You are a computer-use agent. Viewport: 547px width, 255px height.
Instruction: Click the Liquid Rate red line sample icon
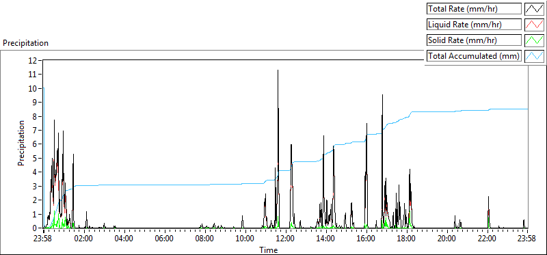pos(535,25)
